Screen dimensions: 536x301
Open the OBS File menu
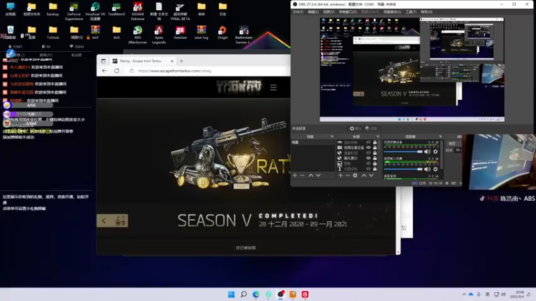pyautogui.click(x=298, y=12)
